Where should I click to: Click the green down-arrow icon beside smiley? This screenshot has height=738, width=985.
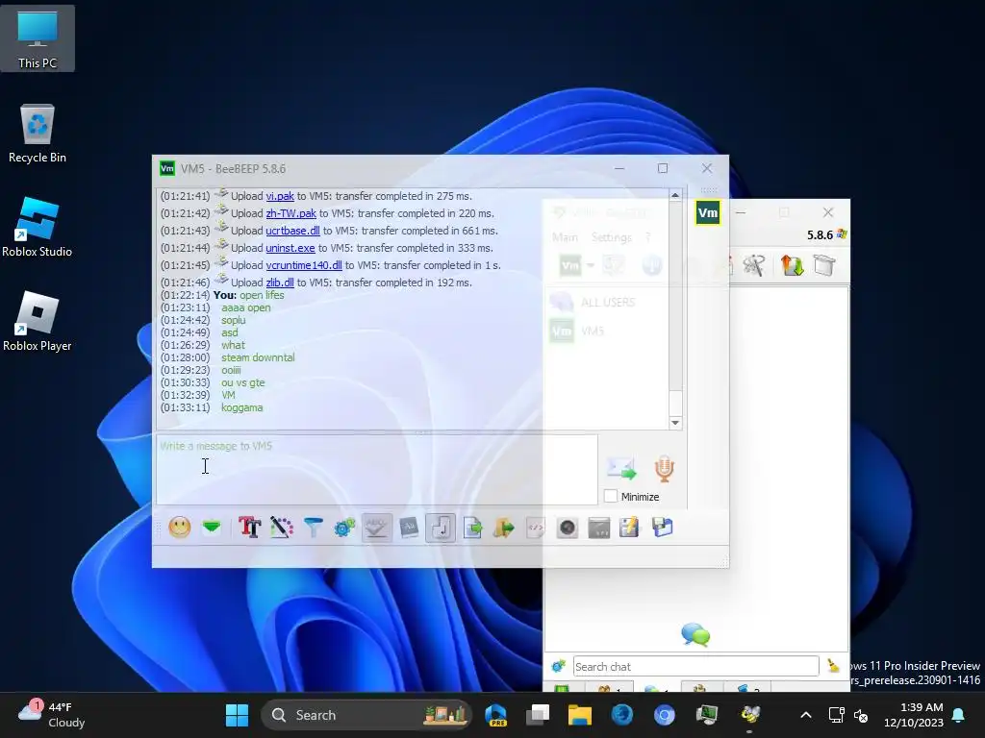(212, 528)
